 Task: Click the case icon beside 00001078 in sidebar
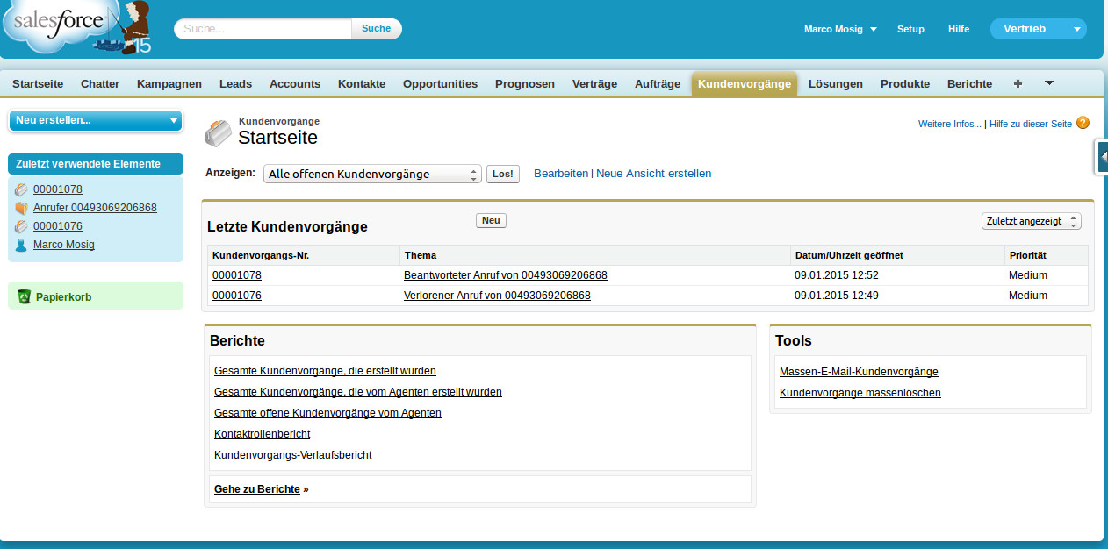tap(21, 189)
